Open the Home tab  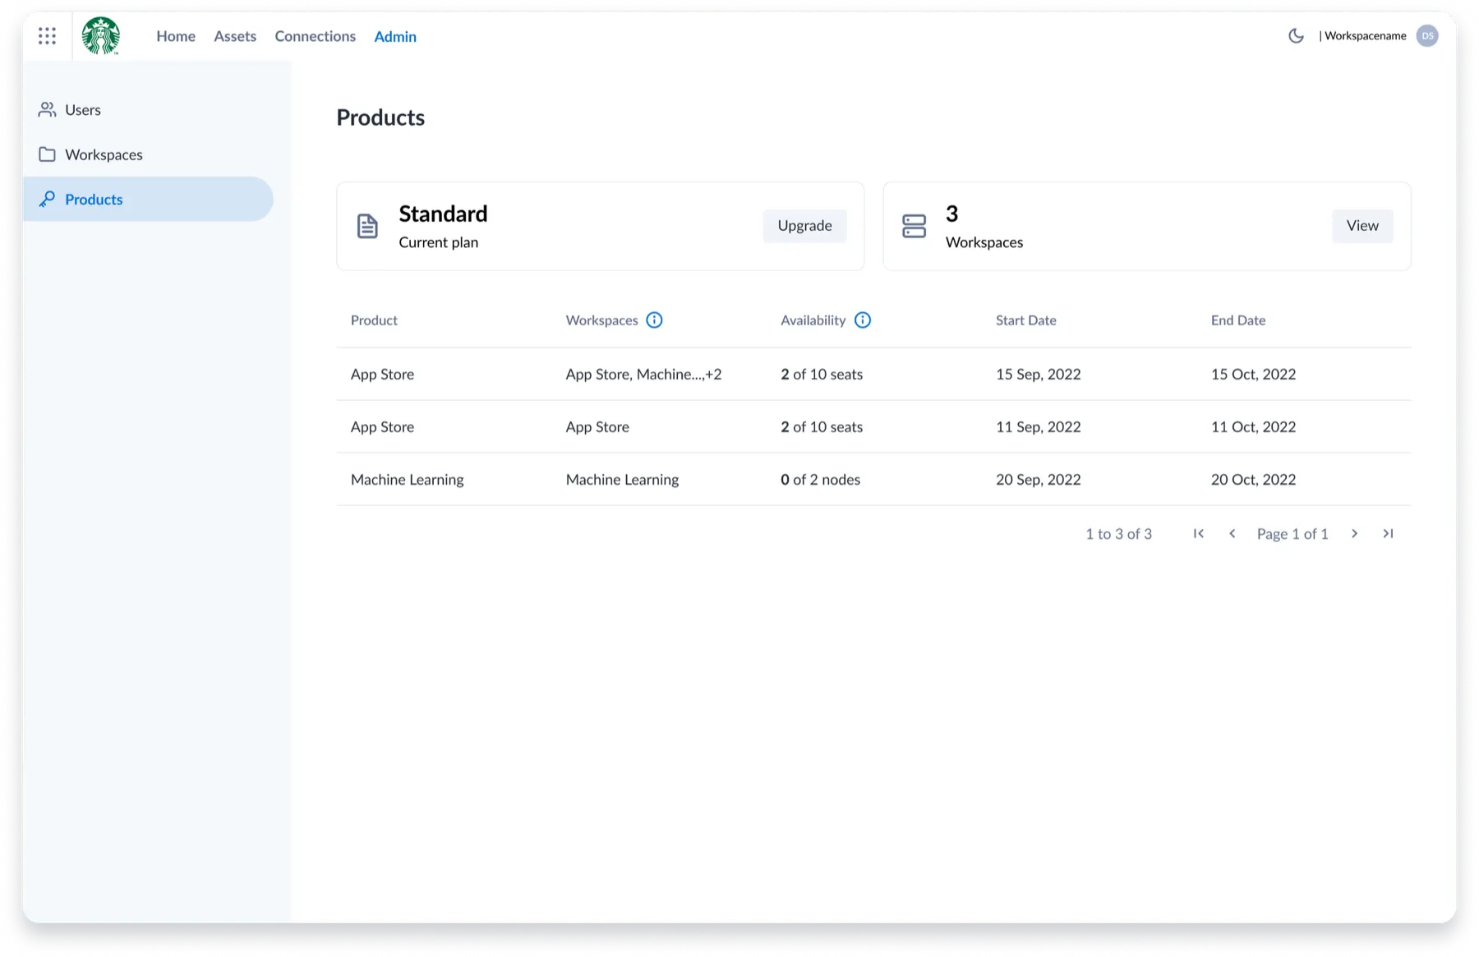click(x=176, y=36)
